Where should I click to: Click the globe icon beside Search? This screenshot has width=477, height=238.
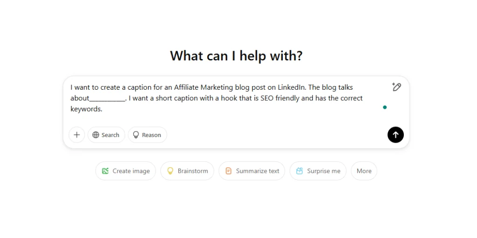[x=96, y=135]
